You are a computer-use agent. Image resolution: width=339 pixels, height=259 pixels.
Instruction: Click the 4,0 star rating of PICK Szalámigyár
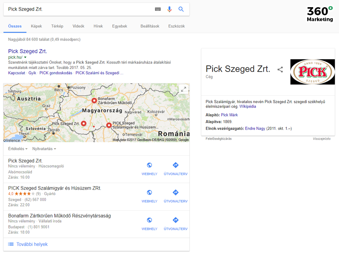pyautogui.click(x=24, y=193)
